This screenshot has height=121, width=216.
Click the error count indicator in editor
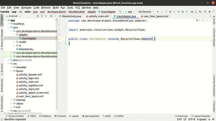[x=198, y=20]
